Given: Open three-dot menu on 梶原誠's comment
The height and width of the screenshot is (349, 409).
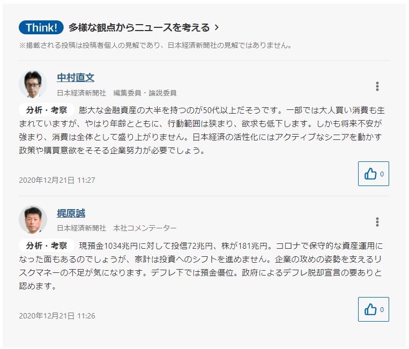Looking at the screenshot, I should (377, 222).
